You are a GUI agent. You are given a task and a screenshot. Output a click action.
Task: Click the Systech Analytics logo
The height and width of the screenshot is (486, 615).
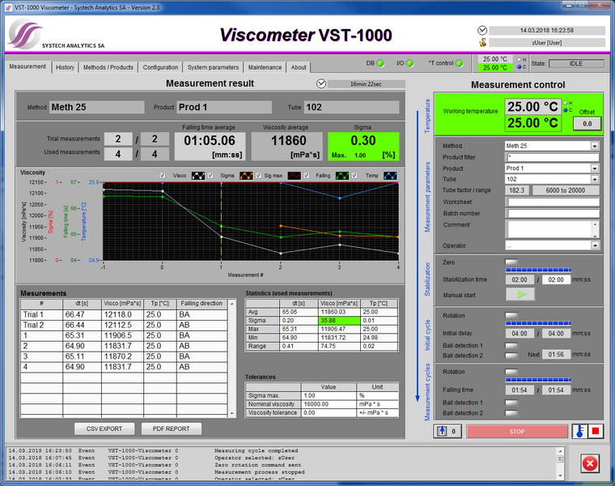coord(25,34)
